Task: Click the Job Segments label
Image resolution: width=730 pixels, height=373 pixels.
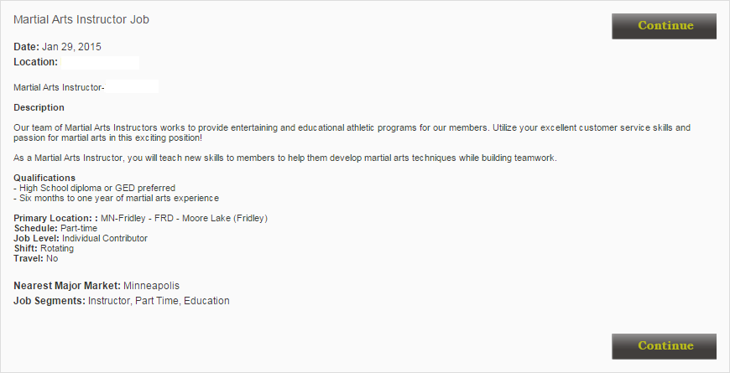Action: (50, 301)
